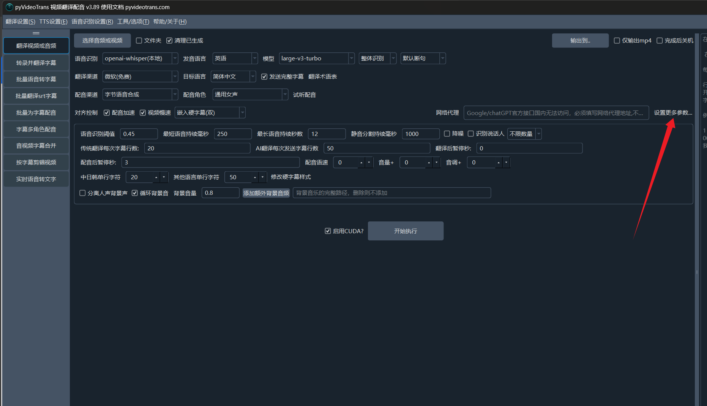Screen dimensions: 707x406
Task: Open the 语音识别 openai-whisper dropdown
Action: [175, 58]
